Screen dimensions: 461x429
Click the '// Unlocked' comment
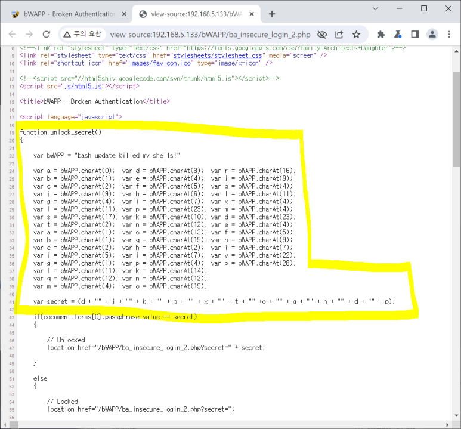pyautogui.click(x=66, y=340)
